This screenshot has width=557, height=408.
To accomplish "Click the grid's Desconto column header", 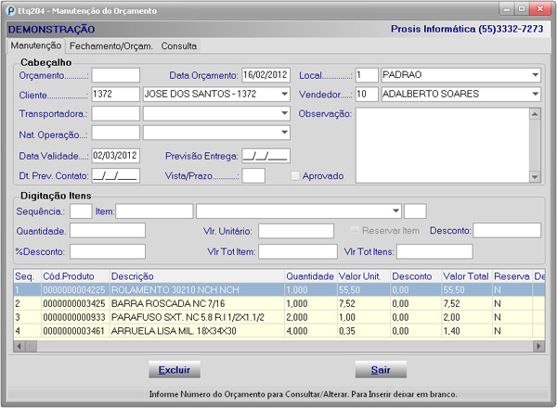I will coord(416,276).
